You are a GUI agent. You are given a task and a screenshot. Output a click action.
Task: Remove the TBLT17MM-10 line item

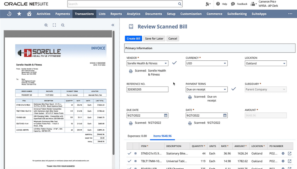(283, 161)
